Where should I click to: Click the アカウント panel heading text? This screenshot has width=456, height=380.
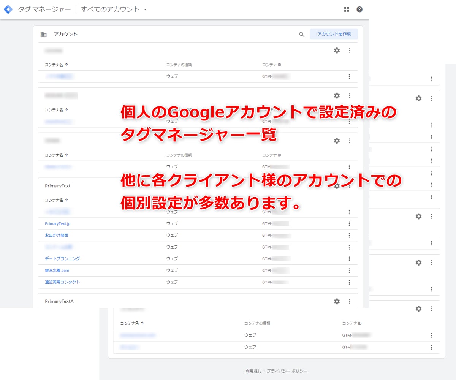65,34
